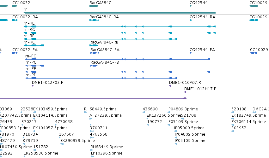Select the 520108 EST label
269x158 pixels.
click(239, 109)
